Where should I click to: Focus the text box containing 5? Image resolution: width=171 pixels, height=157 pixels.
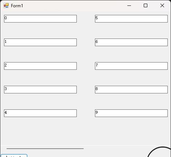tap(131, 19)
